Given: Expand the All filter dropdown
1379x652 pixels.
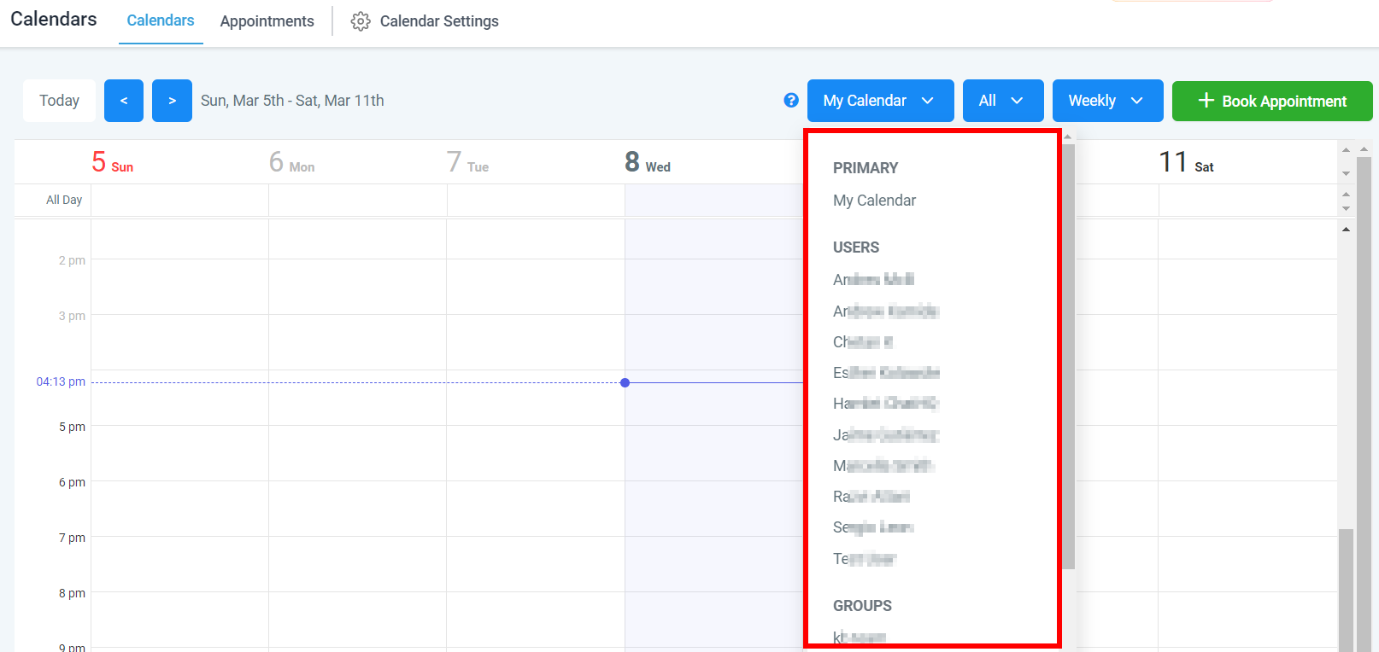Looking at the screenshot, I should (1002, 101).
